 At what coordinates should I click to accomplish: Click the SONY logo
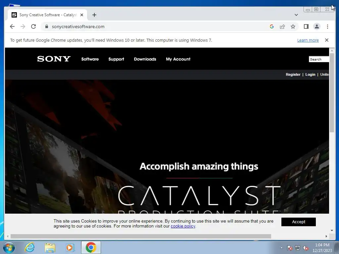pyautogui.click(x=54, y=59)
